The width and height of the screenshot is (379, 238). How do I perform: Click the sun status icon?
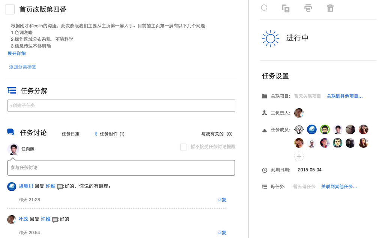pyautogui.click(x=270, y=39)
